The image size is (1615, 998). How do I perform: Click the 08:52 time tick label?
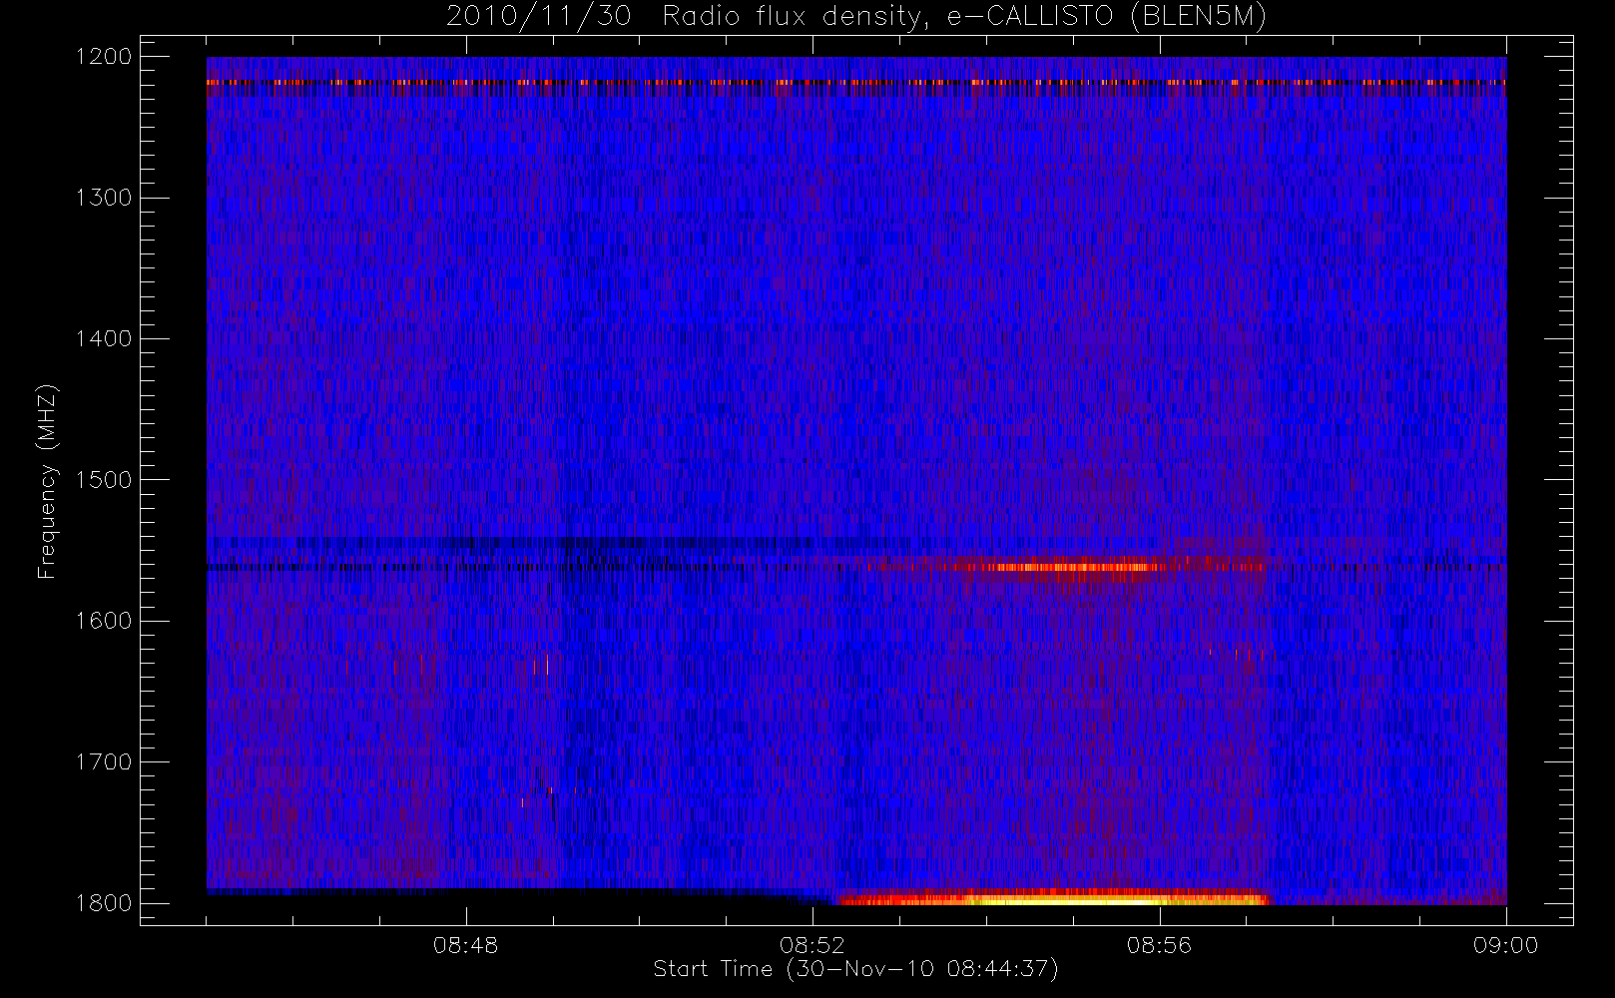(x=812, y=945)
